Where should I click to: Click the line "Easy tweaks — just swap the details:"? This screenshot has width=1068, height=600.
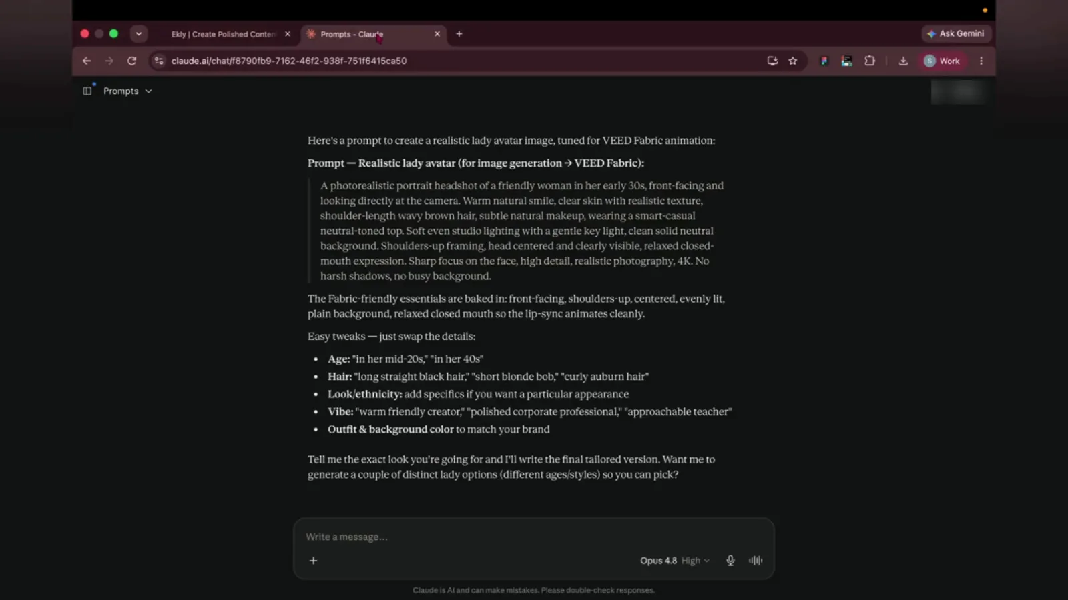[392, 337]
